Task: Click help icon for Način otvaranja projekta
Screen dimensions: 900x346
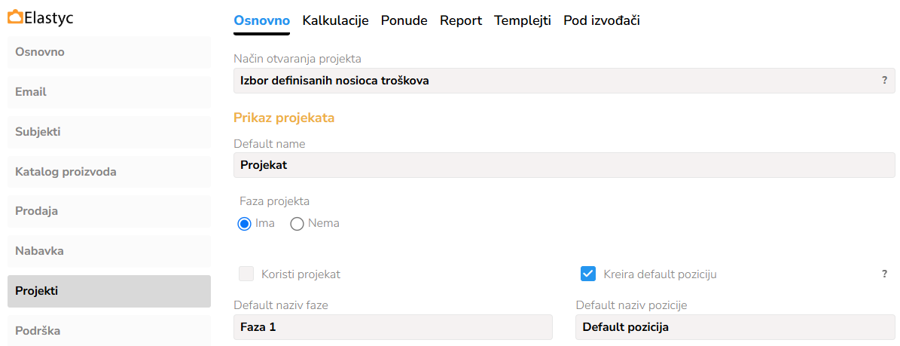Action: tap(884, 80)
